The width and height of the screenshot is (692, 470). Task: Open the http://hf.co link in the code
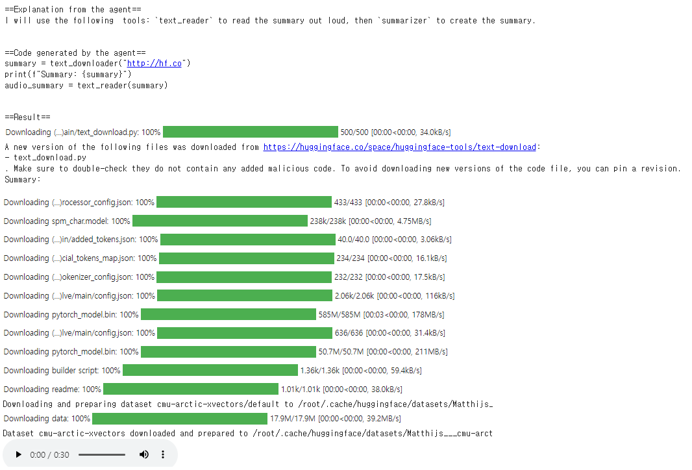click(x=154, y=64)
